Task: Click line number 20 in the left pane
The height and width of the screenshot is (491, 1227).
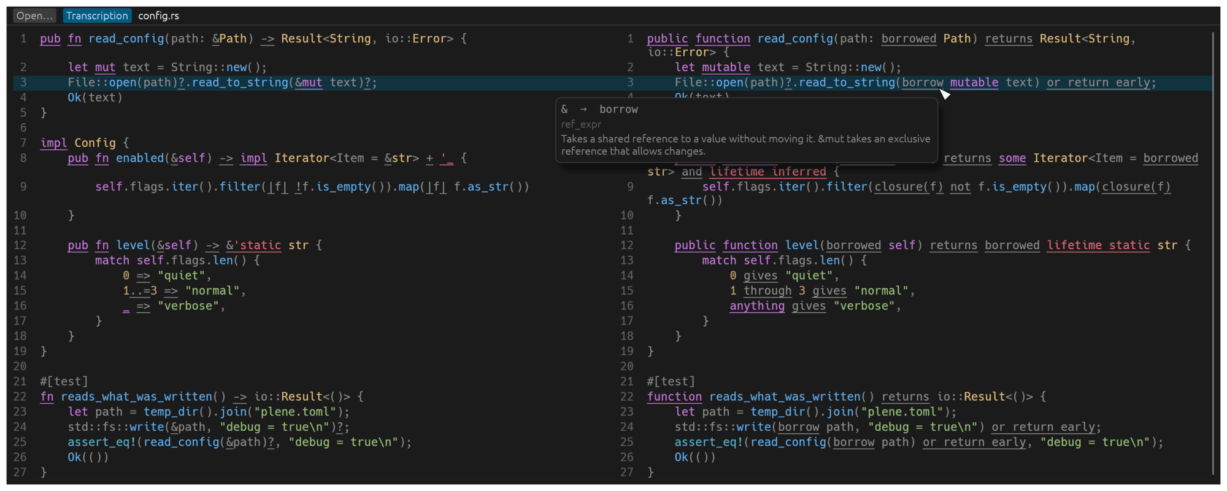Action: [x=20, y=366]
